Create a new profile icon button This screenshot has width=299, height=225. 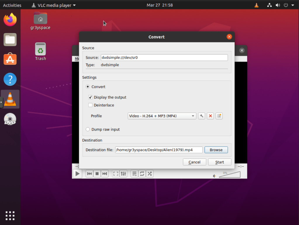point(219,116)
